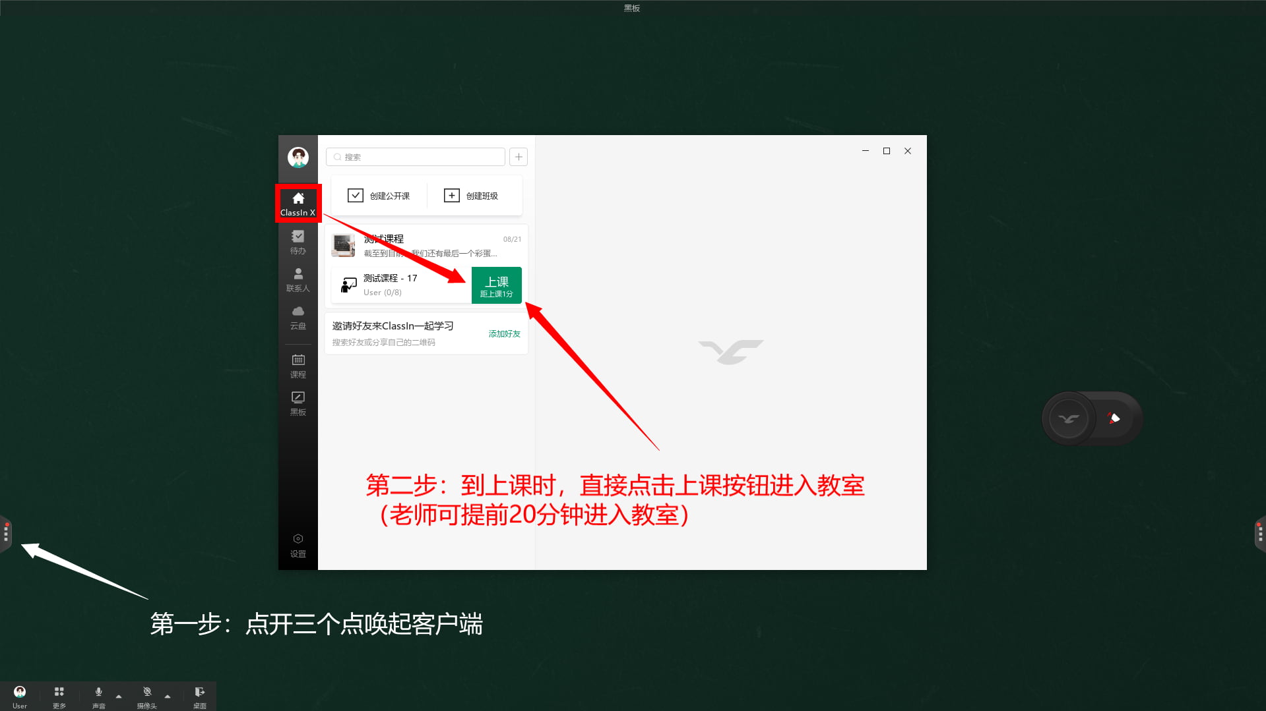Click the 08/21 date on 测试课程 row
The image size is (1266, 711).
point(512,239)
